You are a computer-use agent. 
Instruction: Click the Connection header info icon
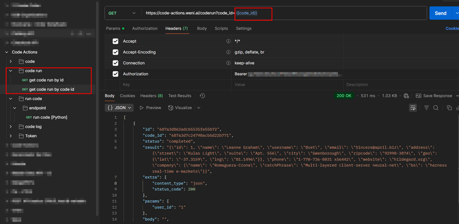click(228, 63)
